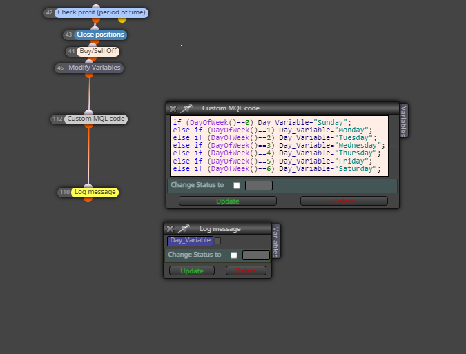Screen dimensions: 466x354
Task: Close the Log message panel
Action: click(171, 229)
